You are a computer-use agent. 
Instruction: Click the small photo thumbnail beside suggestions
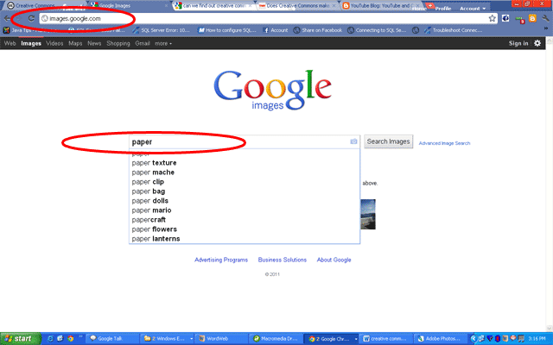[x=368, y=215]
